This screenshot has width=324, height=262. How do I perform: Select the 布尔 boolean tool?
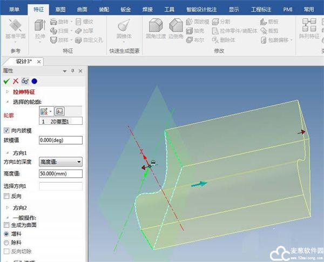(x=195, y=40)
